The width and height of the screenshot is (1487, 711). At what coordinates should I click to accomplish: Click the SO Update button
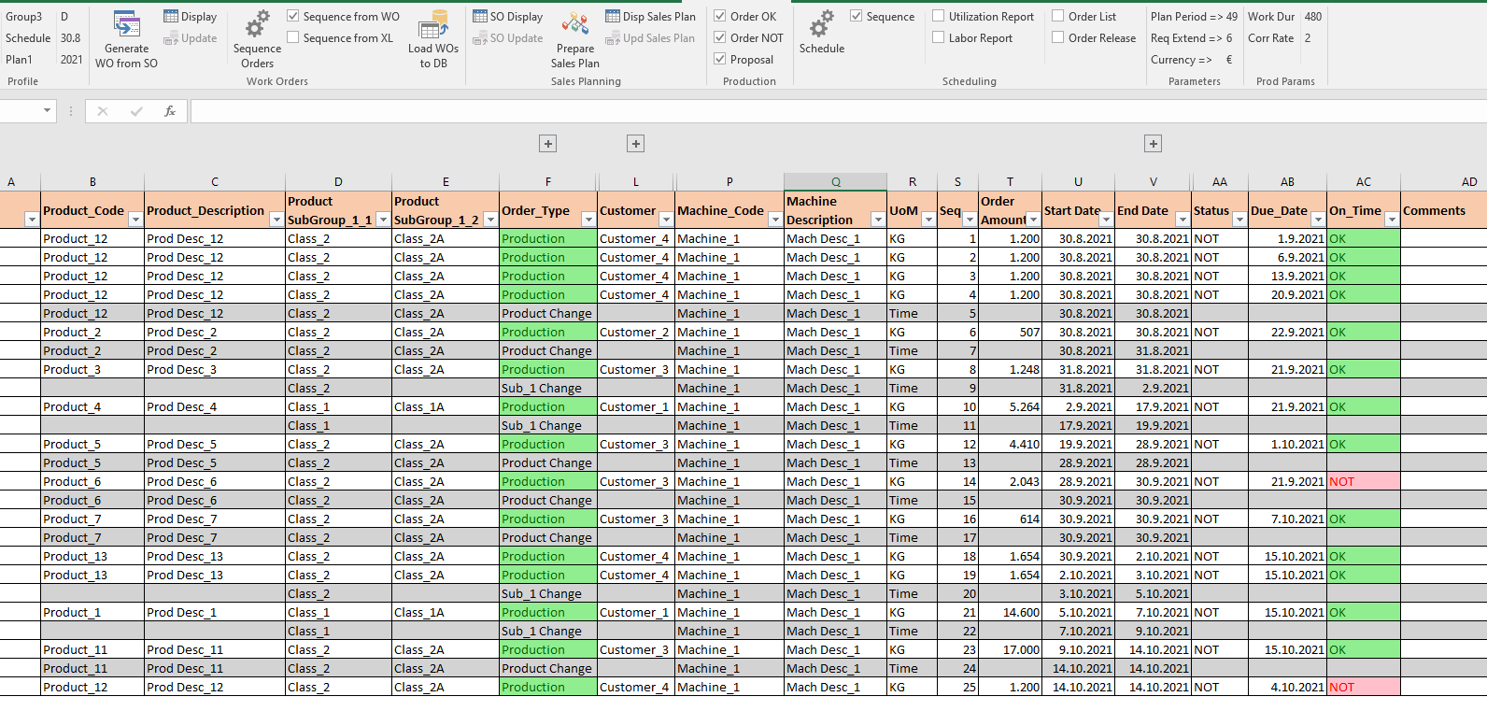[507, 38]
